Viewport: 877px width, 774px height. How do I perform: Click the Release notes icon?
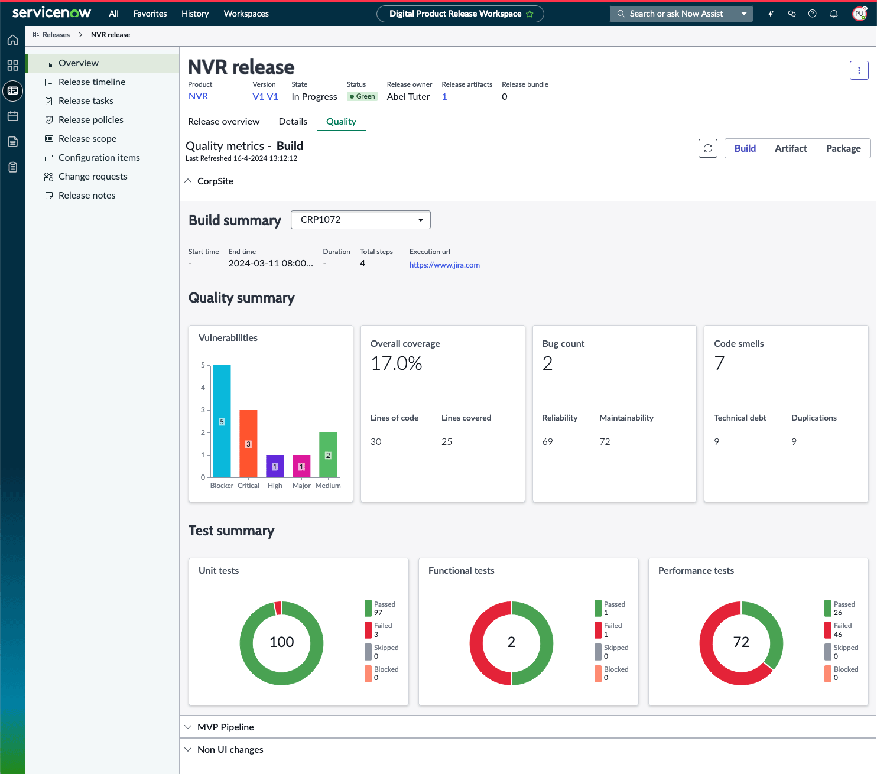click(49, 196)
